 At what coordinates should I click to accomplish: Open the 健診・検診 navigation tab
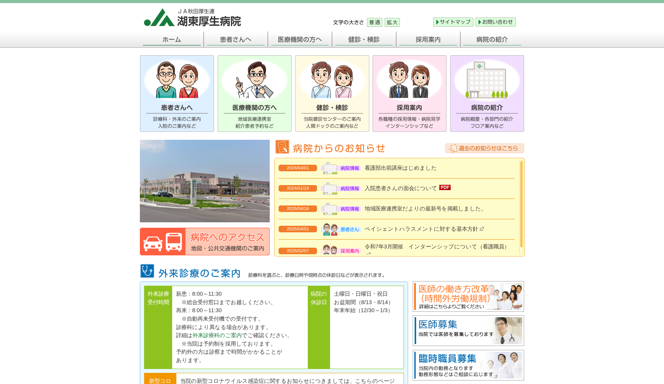pos(364,39)
